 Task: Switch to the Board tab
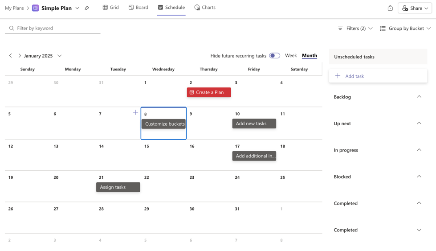click(x=138, y=8)
